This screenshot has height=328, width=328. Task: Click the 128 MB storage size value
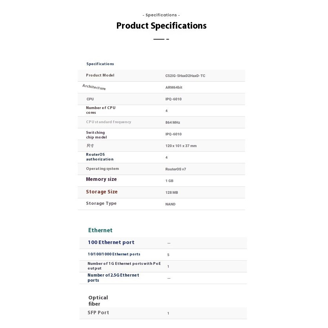click(171, 193)
